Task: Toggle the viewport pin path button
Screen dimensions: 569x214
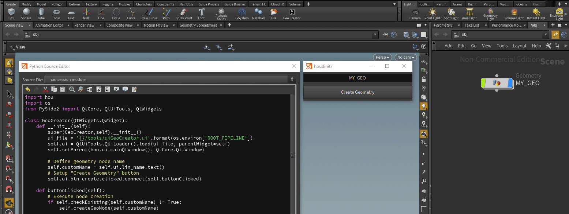Action: (385, 35)
